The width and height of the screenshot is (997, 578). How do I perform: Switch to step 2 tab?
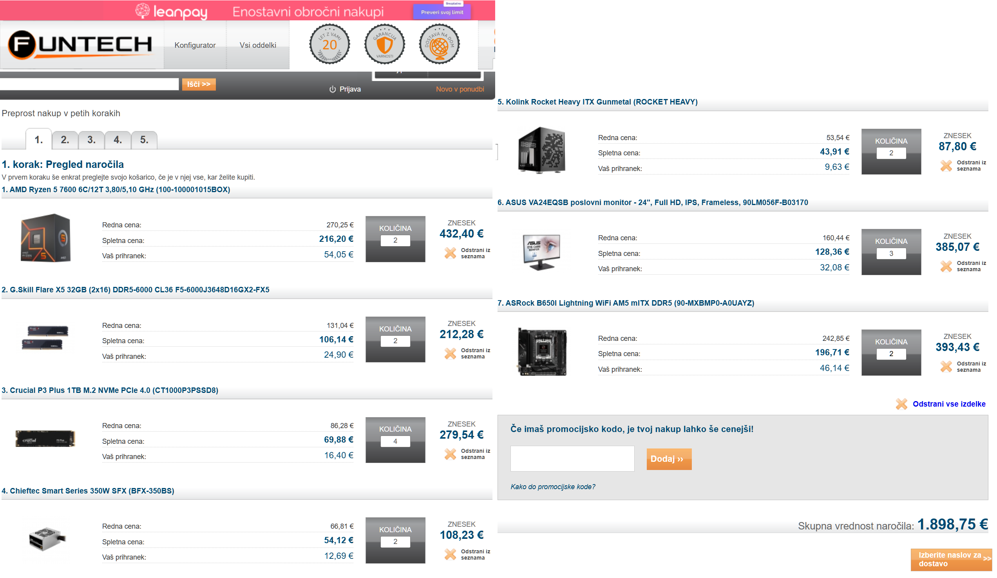point(65,140)
